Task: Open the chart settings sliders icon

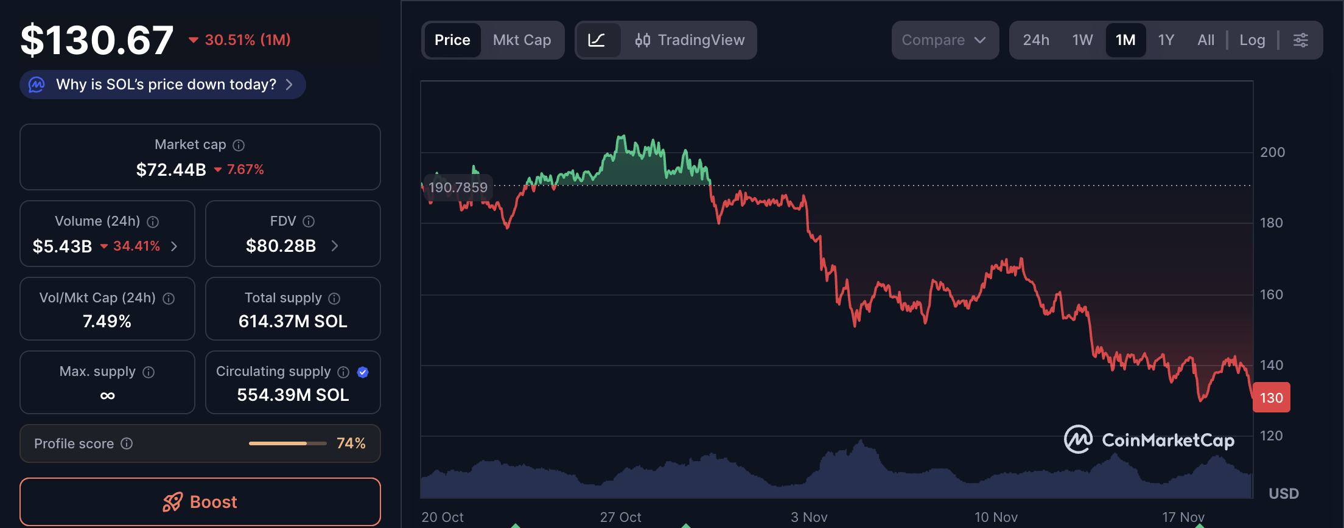Action: (x=1301, y=40)
